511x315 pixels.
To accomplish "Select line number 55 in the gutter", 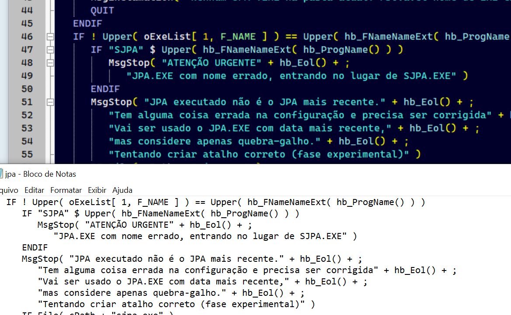I will pyautogui.click(x=27, y=154).
